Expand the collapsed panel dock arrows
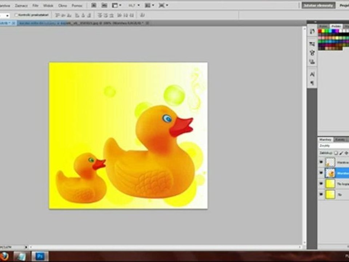Viewport: 349px width, 262px height. [x=315, y=22]
